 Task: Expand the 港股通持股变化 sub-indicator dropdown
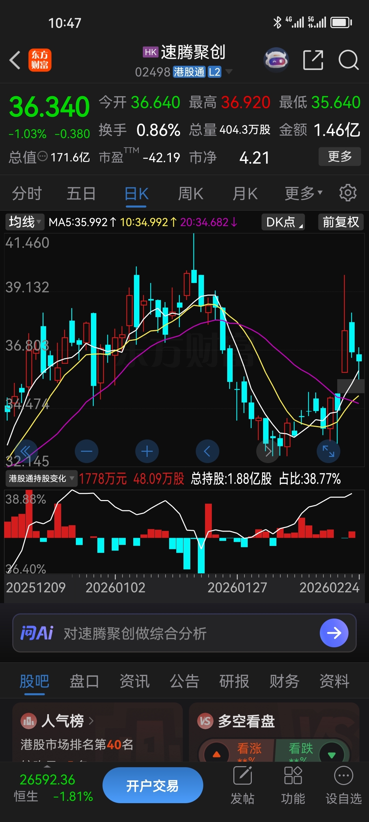(41, 478)
